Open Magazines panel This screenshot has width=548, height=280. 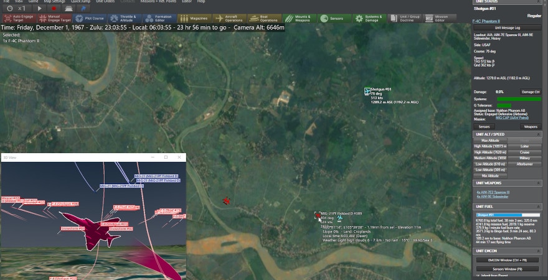(x=194, y=18)
